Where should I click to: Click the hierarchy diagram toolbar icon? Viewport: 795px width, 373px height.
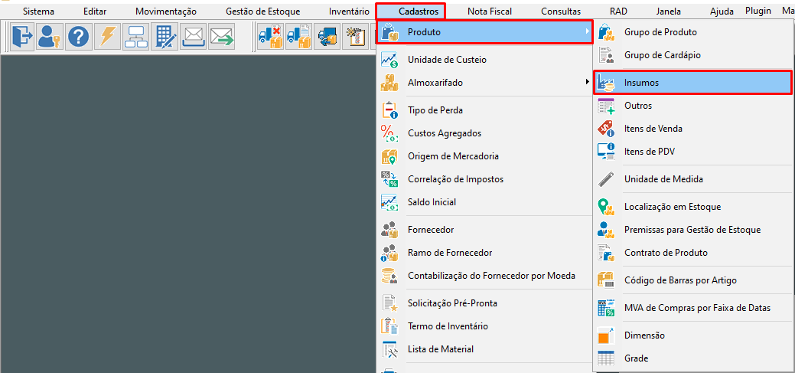[x=135, y=37]
